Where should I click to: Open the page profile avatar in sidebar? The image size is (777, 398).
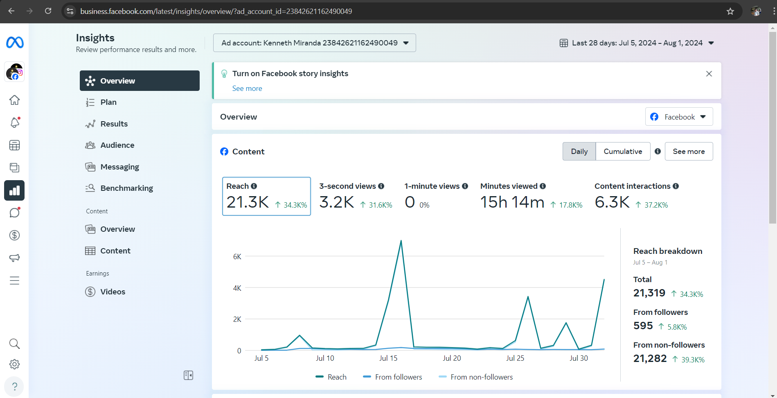pyautogui.click(x=15, y=72)
